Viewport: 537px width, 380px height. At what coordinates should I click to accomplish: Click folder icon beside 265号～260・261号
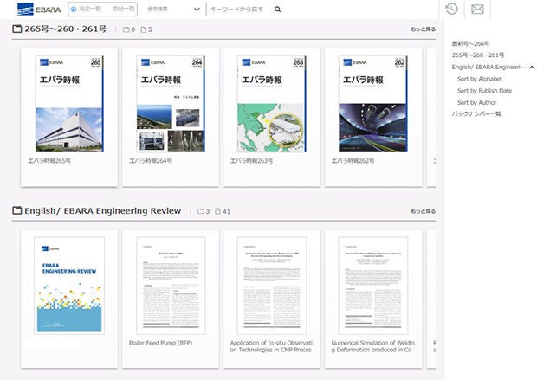pos(17,29)
